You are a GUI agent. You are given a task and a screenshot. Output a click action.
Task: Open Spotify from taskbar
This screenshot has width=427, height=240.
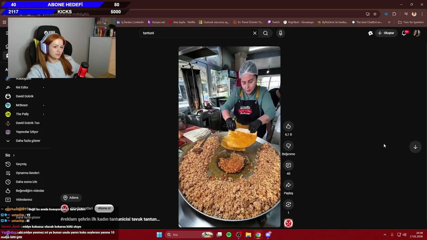coord(229,235)
